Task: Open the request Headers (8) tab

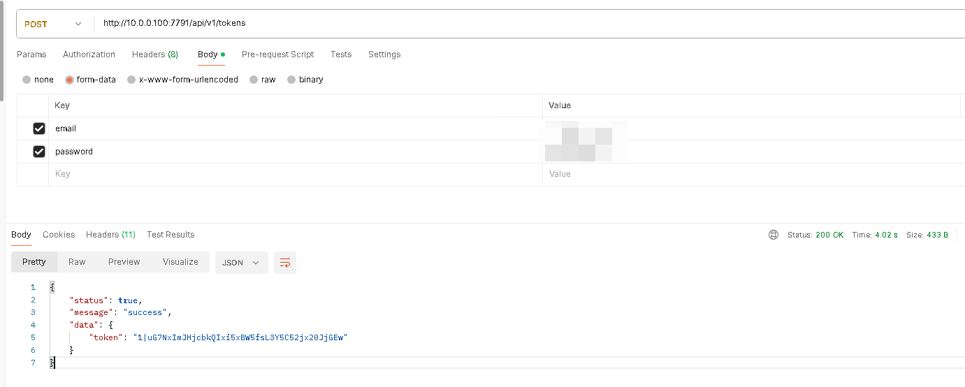Action: coord(154,54)
